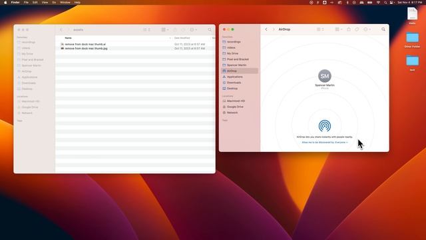This screenshot has width=426, height=240.
Task: Click the Wi-Fi icon in the menu bar
Action: tap(378, 3)
